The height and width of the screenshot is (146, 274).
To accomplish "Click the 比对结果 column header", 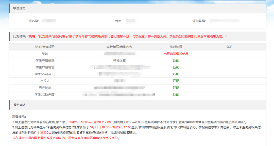I will coord(176,47).
